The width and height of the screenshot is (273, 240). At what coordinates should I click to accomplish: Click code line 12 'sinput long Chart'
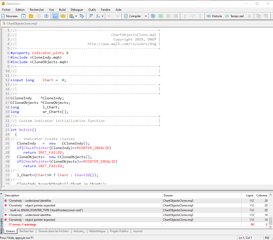tap(38, 80)
